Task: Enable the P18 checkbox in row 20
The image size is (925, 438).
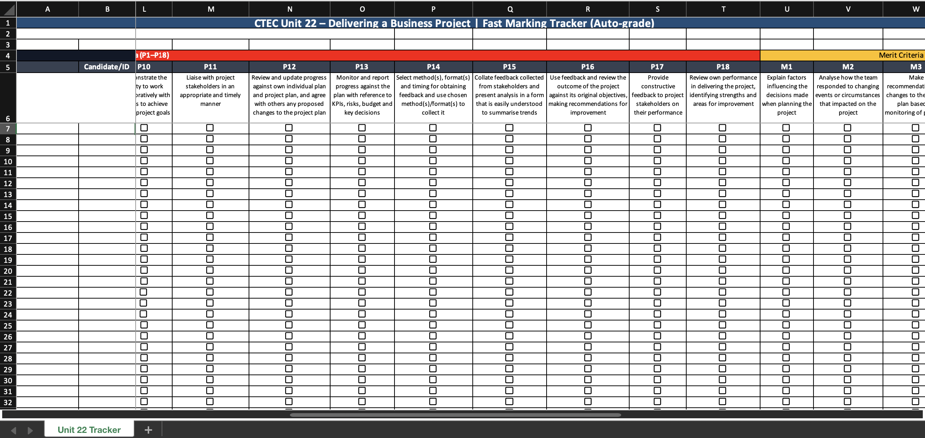Action: (722, 270)
